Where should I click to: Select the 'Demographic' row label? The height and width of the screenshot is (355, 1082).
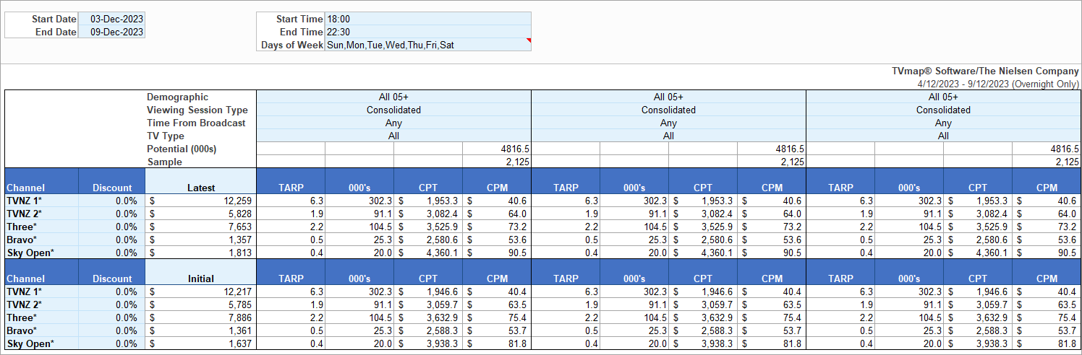click(x=177, y=97)
